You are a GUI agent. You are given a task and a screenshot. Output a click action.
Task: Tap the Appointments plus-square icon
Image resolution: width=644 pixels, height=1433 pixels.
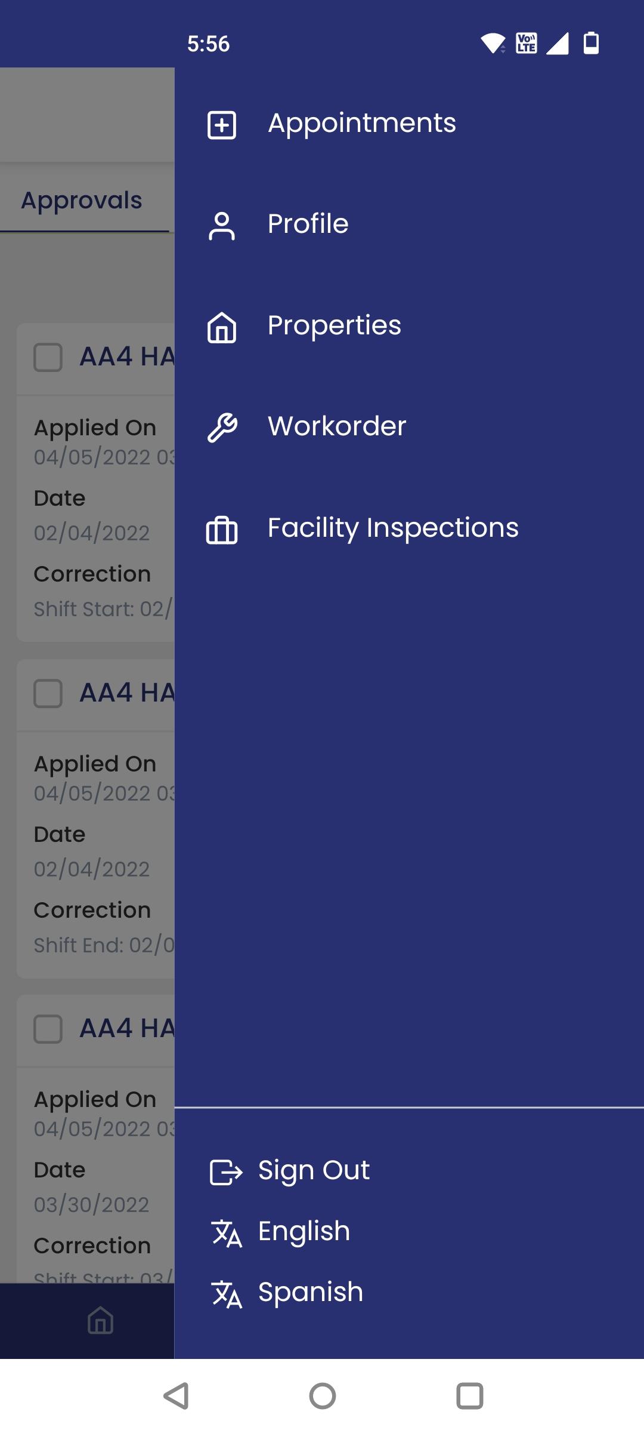pos(222,125)
